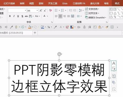Add a new document tab with the plus button
123x97 pixels.
[35, 33]
